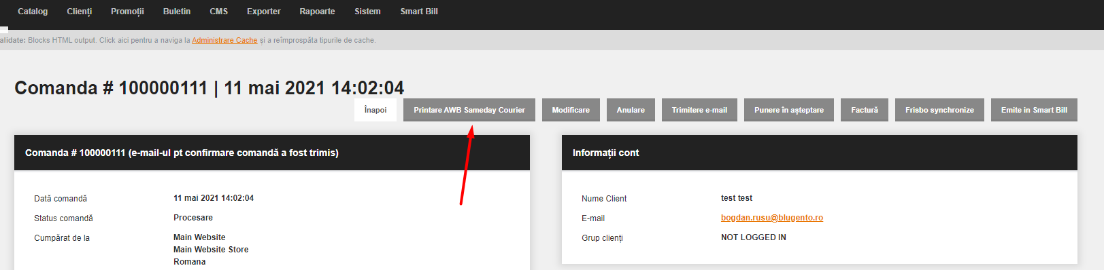Screen dimensions: 1104x270
Task: Follow the Administrare Cache link
Action: coord(224,40)
